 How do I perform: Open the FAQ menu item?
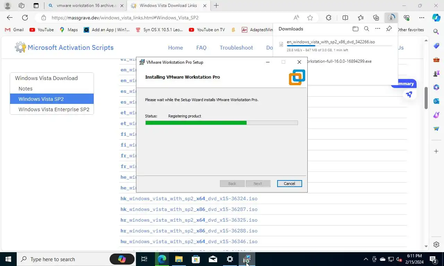point(201,48)
